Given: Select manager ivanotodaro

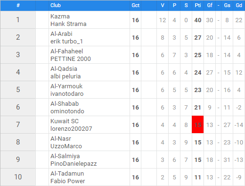Looking at the screenshot, I should (x=67, y=94).
